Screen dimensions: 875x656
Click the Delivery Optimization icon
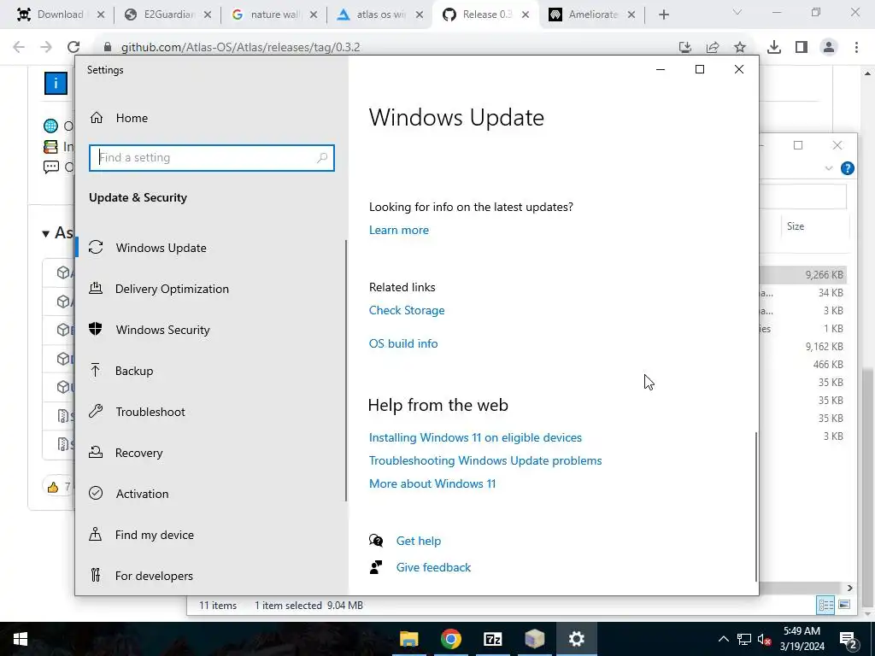(x=96, y=288)
